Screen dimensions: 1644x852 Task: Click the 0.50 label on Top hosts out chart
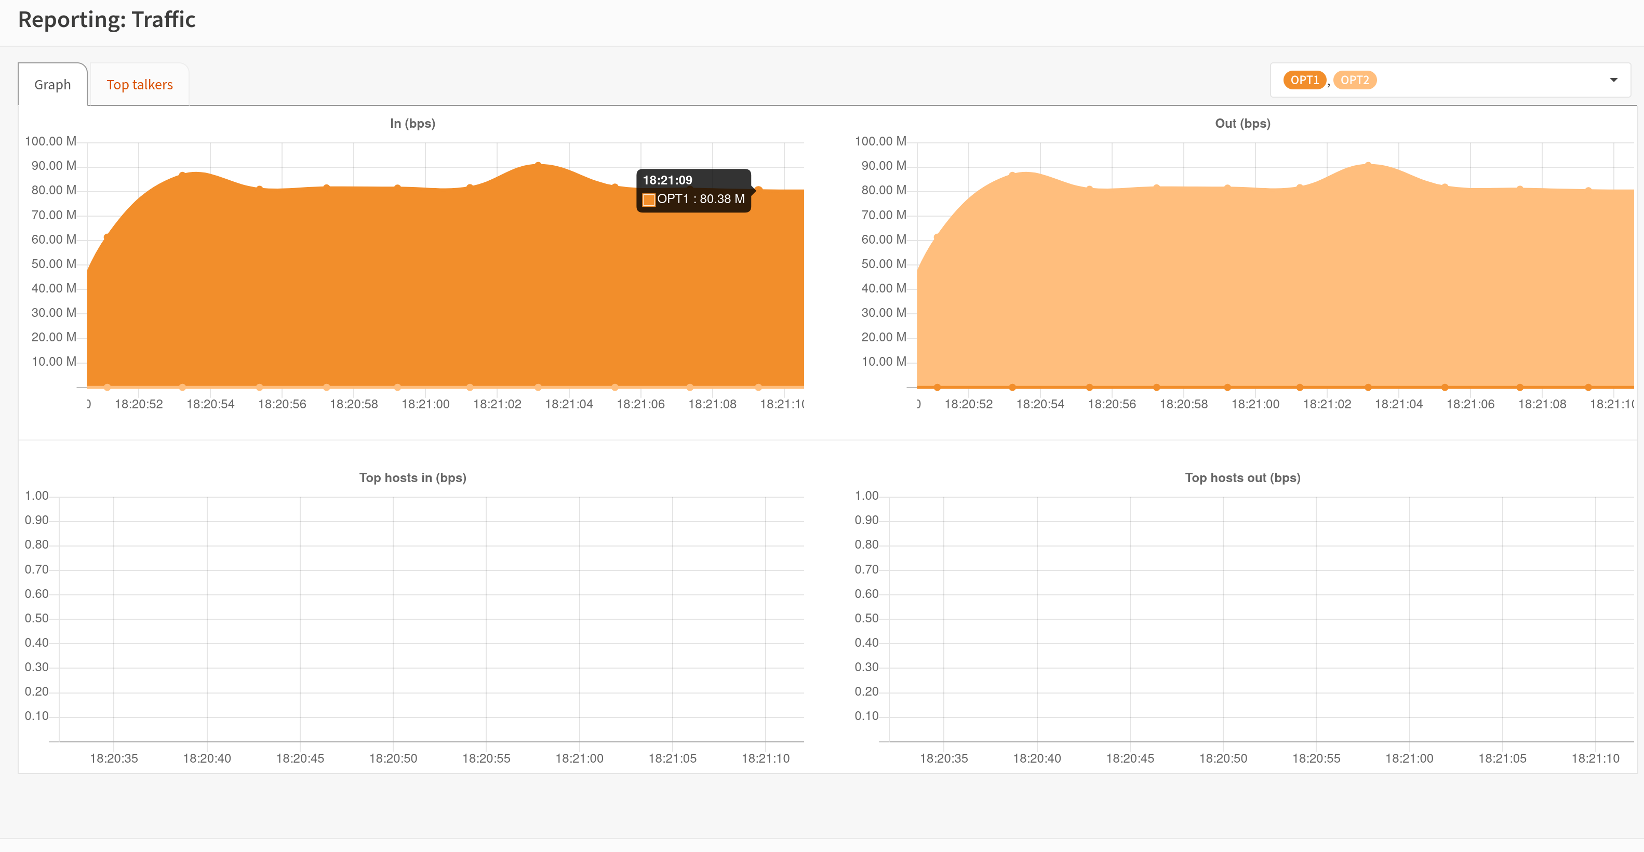click(866, 618)
